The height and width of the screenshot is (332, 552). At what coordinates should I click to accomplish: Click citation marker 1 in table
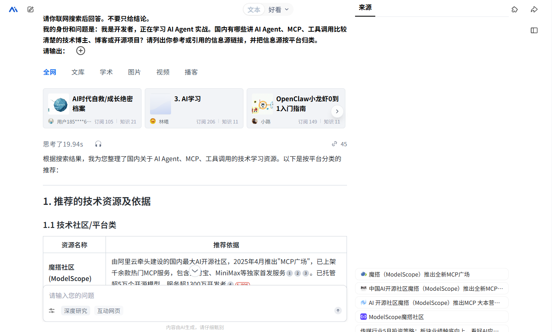(290, 273)
